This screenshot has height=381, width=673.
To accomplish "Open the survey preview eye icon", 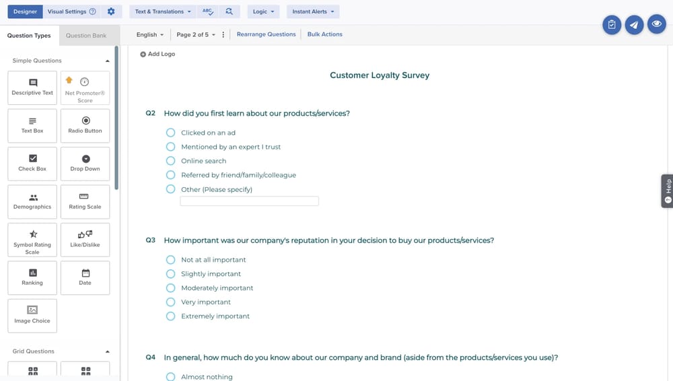I will tap(656, 25).
